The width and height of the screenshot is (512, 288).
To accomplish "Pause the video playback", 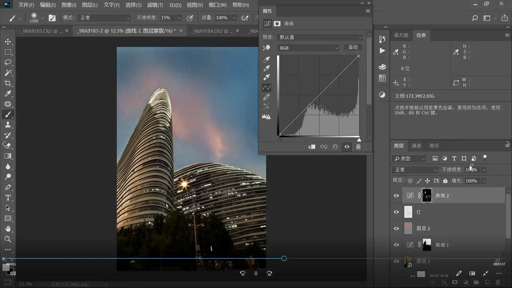I will tap(256, 273).
